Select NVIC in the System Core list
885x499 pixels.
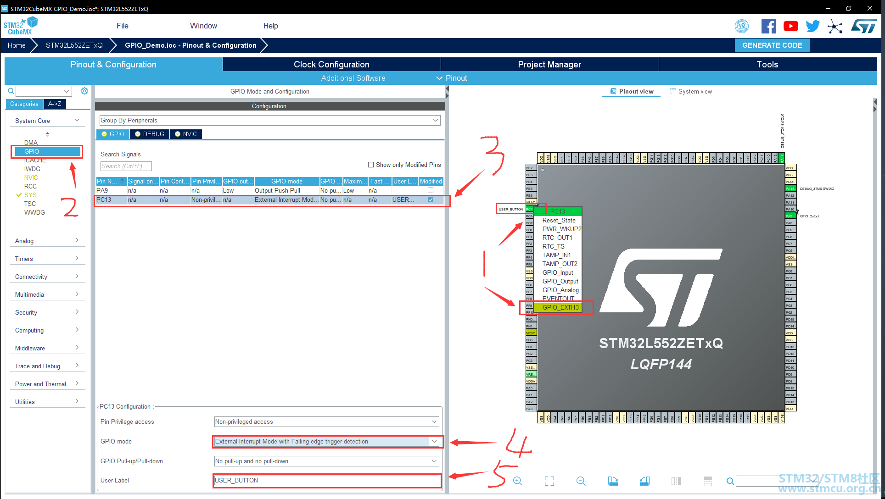click(31, 177)
